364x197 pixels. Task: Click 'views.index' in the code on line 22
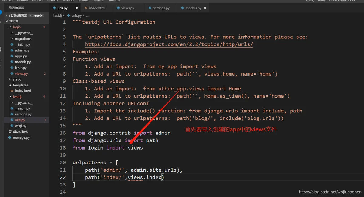click(144, 177)
